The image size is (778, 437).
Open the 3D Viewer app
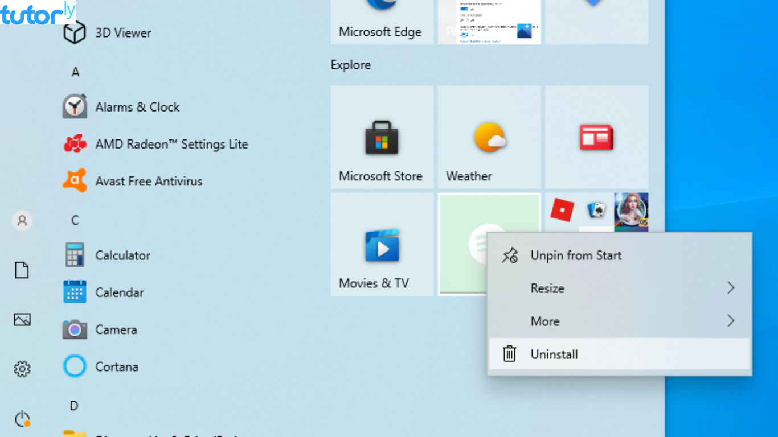point(122,32)
